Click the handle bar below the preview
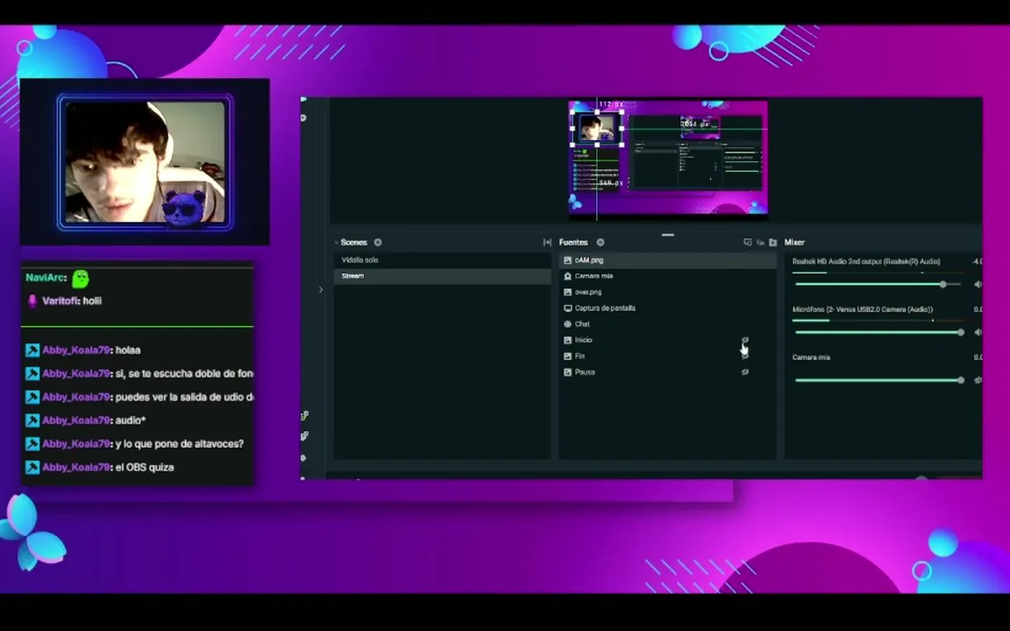Screen dimensions: 1010x631 [667, 235]
